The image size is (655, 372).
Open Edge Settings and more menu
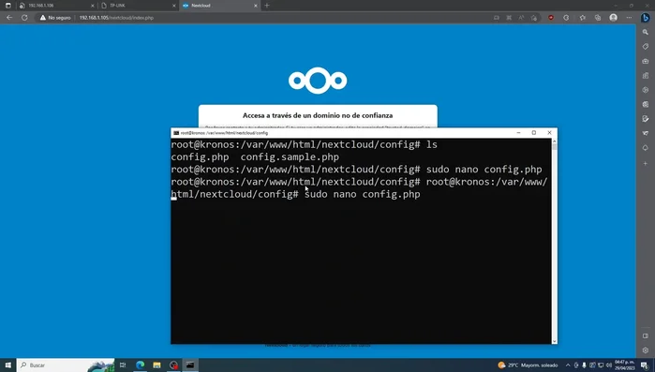point(629,18)
